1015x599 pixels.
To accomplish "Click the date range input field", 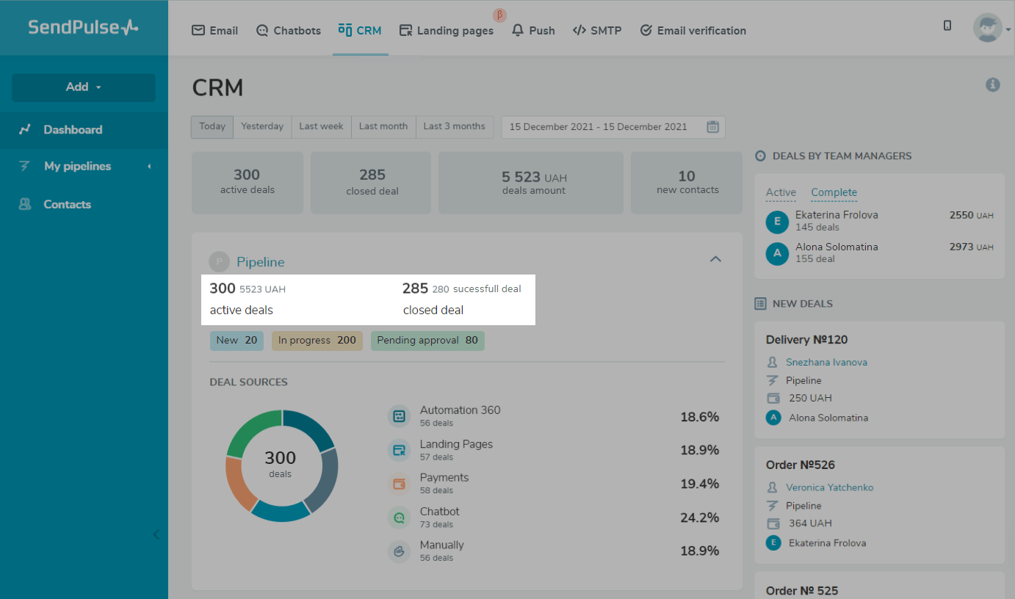I will [x=598, y=127].
